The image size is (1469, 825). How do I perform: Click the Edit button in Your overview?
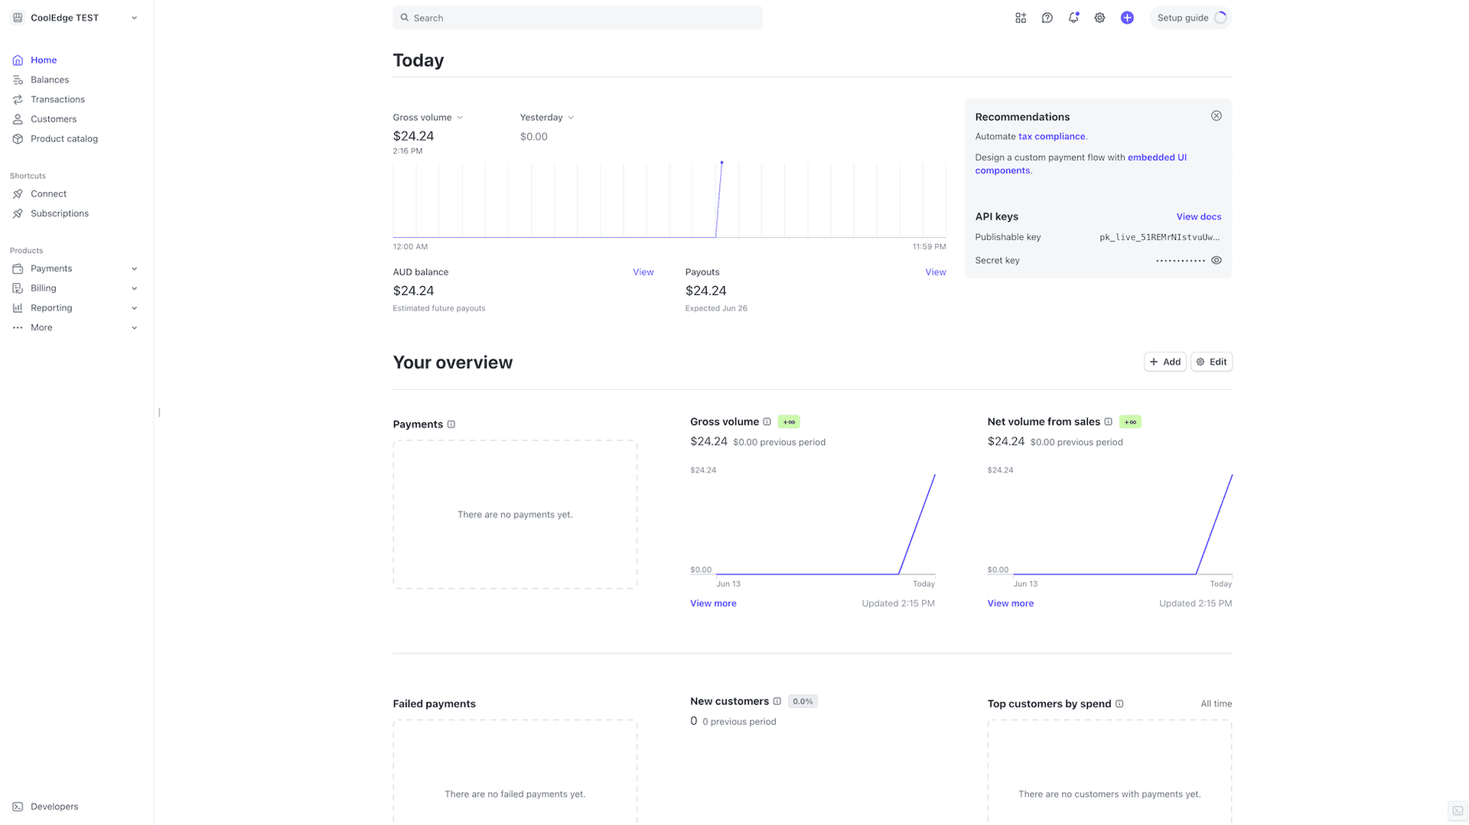[x=1211, y=361]
